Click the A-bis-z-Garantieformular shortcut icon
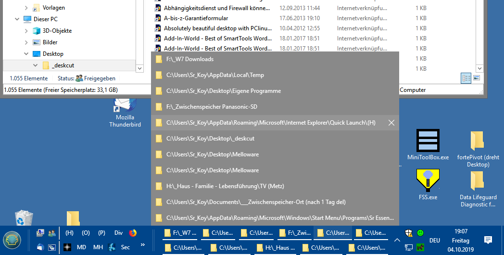This screenshot has width=504, height=255. coord(158,18)
